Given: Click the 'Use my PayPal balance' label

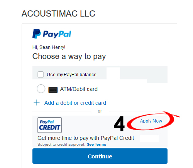Looking at the screenshot, I should 72,75.
